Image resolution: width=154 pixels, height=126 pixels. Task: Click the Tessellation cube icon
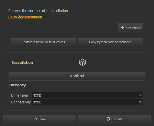tap(82, 62)
